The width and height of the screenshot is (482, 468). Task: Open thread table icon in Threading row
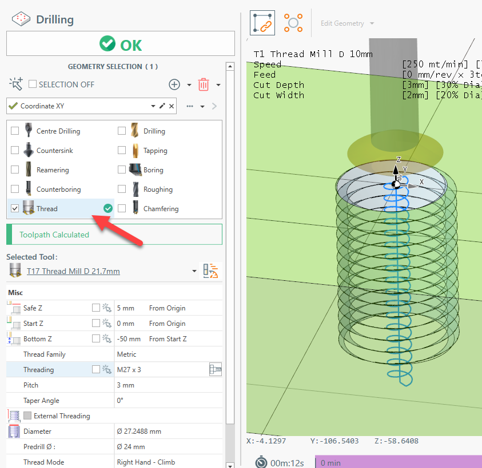215,370
